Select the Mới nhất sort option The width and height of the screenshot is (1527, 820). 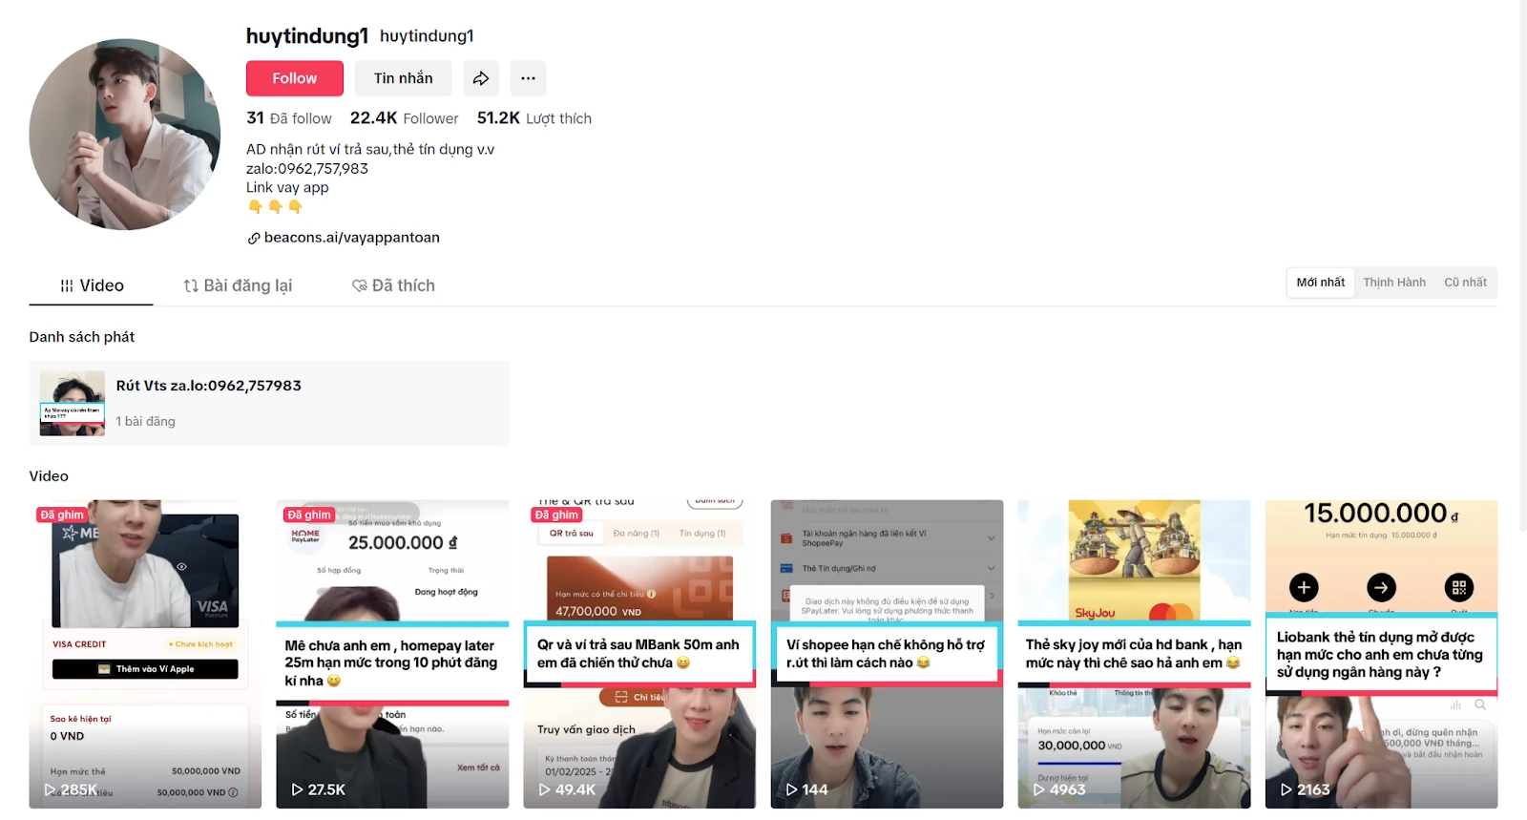[1321, 283]
